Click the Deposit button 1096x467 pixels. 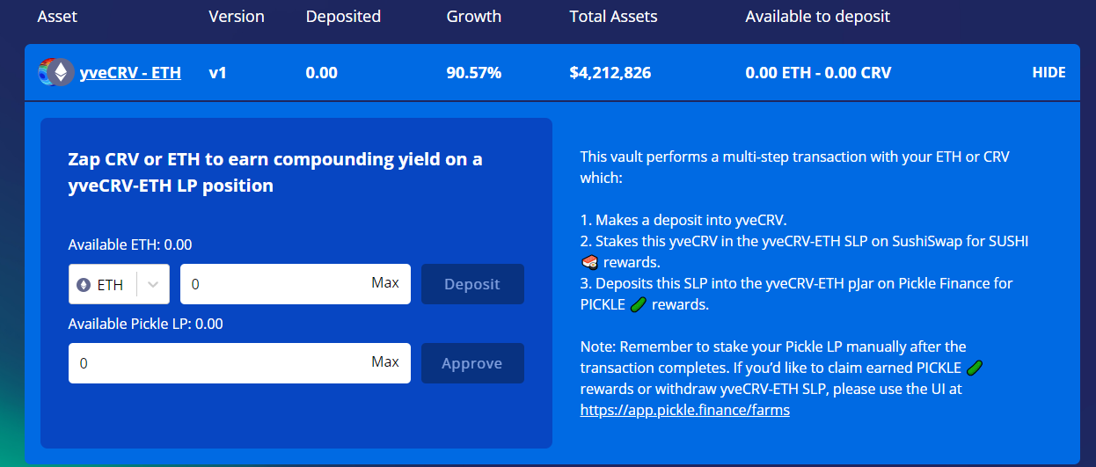point(472,284)
